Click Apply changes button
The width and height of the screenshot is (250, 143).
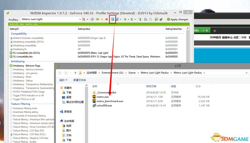[x=177, y=19]
